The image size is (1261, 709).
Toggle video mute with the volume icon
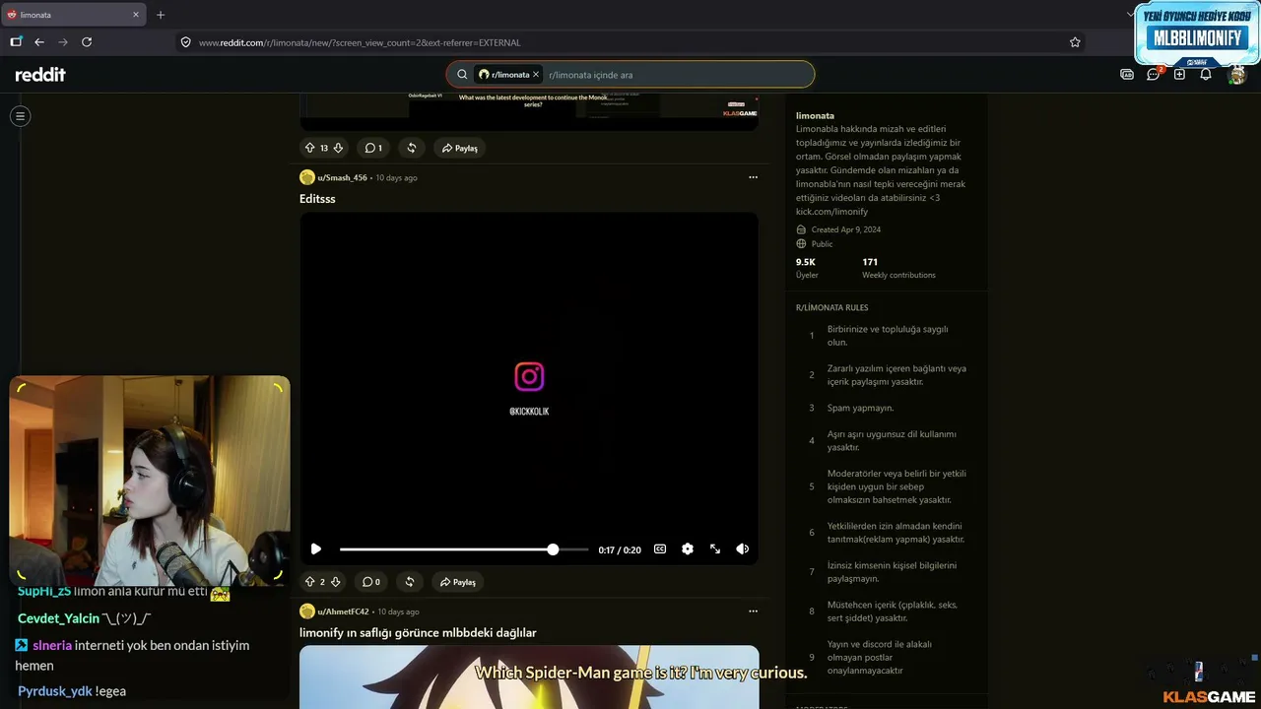743,549
